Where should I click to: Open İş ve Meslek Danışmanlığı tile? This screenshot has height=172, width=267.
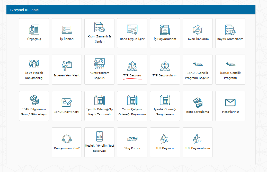point(34,69)
